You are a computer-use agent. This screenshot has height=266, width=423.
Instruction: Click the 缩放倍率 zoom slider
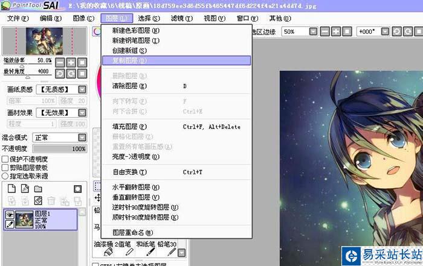[28, 65]
